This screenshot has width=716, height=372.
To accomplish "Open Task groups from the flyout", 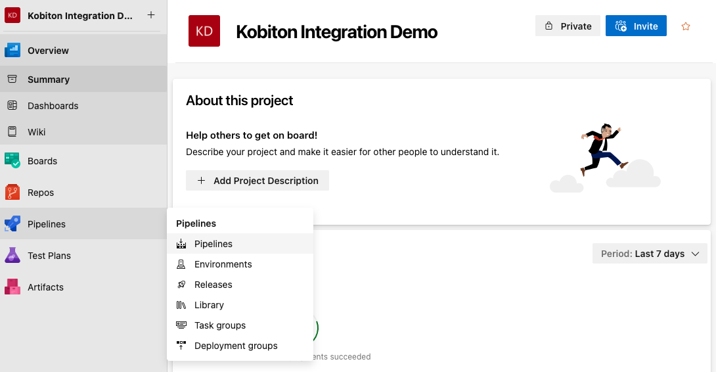I will pyautogui.click(x=219, y=325).
